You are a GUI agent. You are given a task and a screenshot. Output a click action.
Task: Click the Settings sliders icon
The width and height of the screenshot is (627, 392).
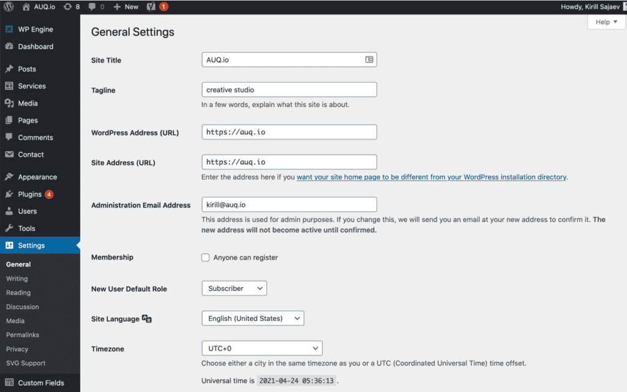9,246
